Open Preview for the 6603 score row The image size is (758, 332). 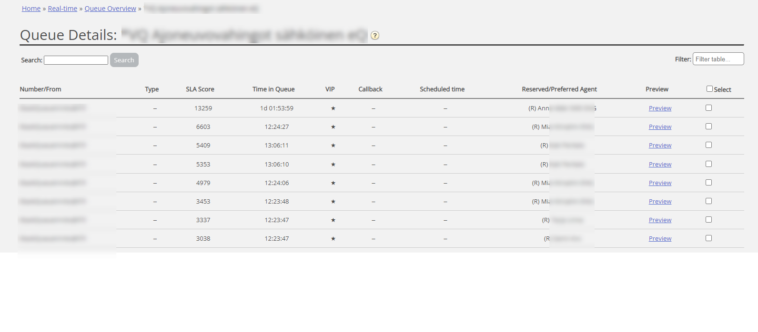point(660,127)
